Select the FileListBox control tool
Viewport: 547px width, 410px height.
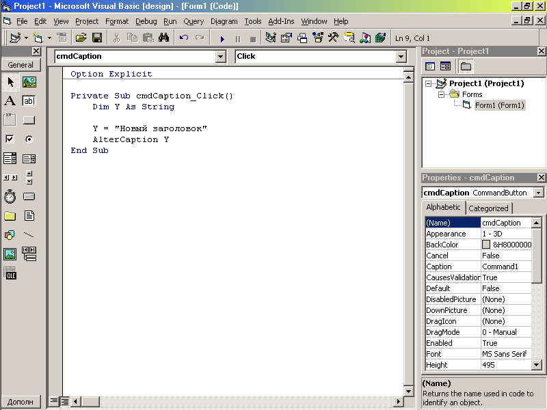(x=29, y=216)
